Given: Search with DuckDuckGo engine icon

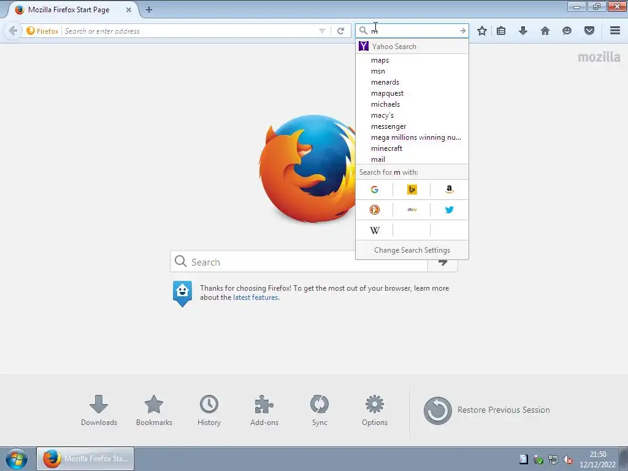Looking at the screenshot, I should 375,210.
